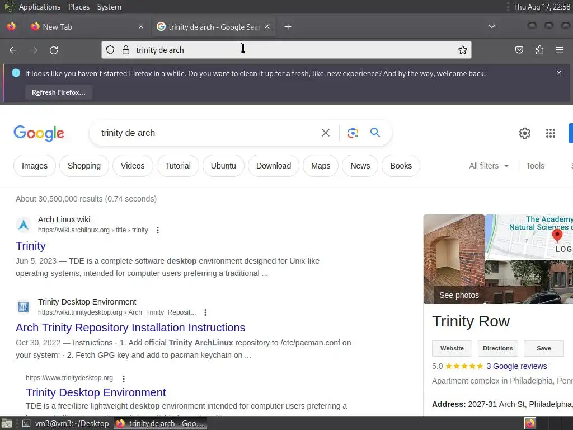Click the clock showing Thu Aug 17
This screenshot has height=430, width=573.
(x=542, y=7)
